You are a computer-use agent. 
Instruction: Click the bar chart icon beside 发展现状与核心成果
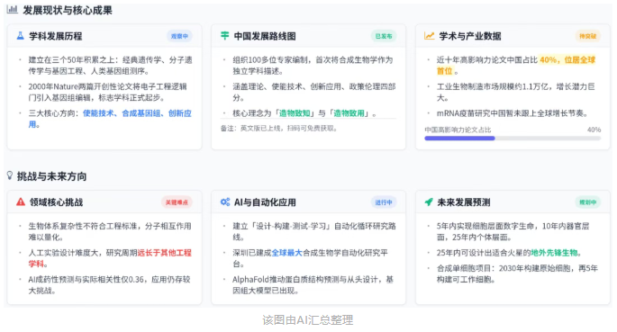pos(13,9)
